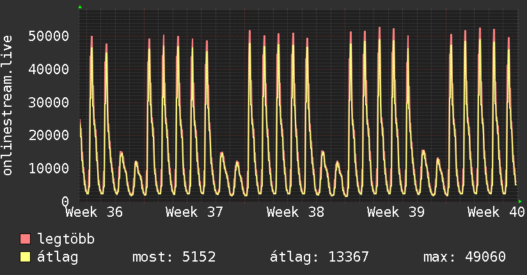Click the 0 y-axis value

[65, 201]
